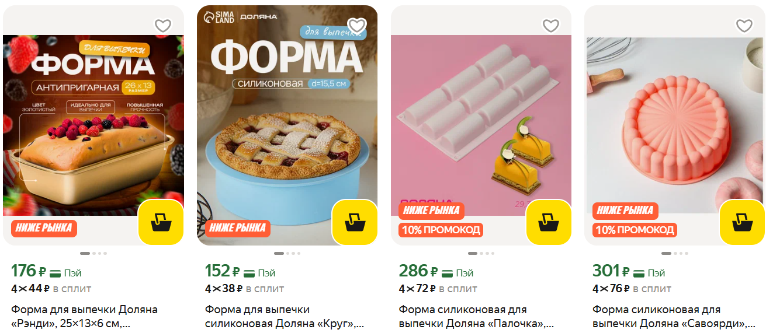The height and width of the screenshot is (333, 766).
Task: Save the pink «Савоярди» form to wishlist
Action: point(744,26)
